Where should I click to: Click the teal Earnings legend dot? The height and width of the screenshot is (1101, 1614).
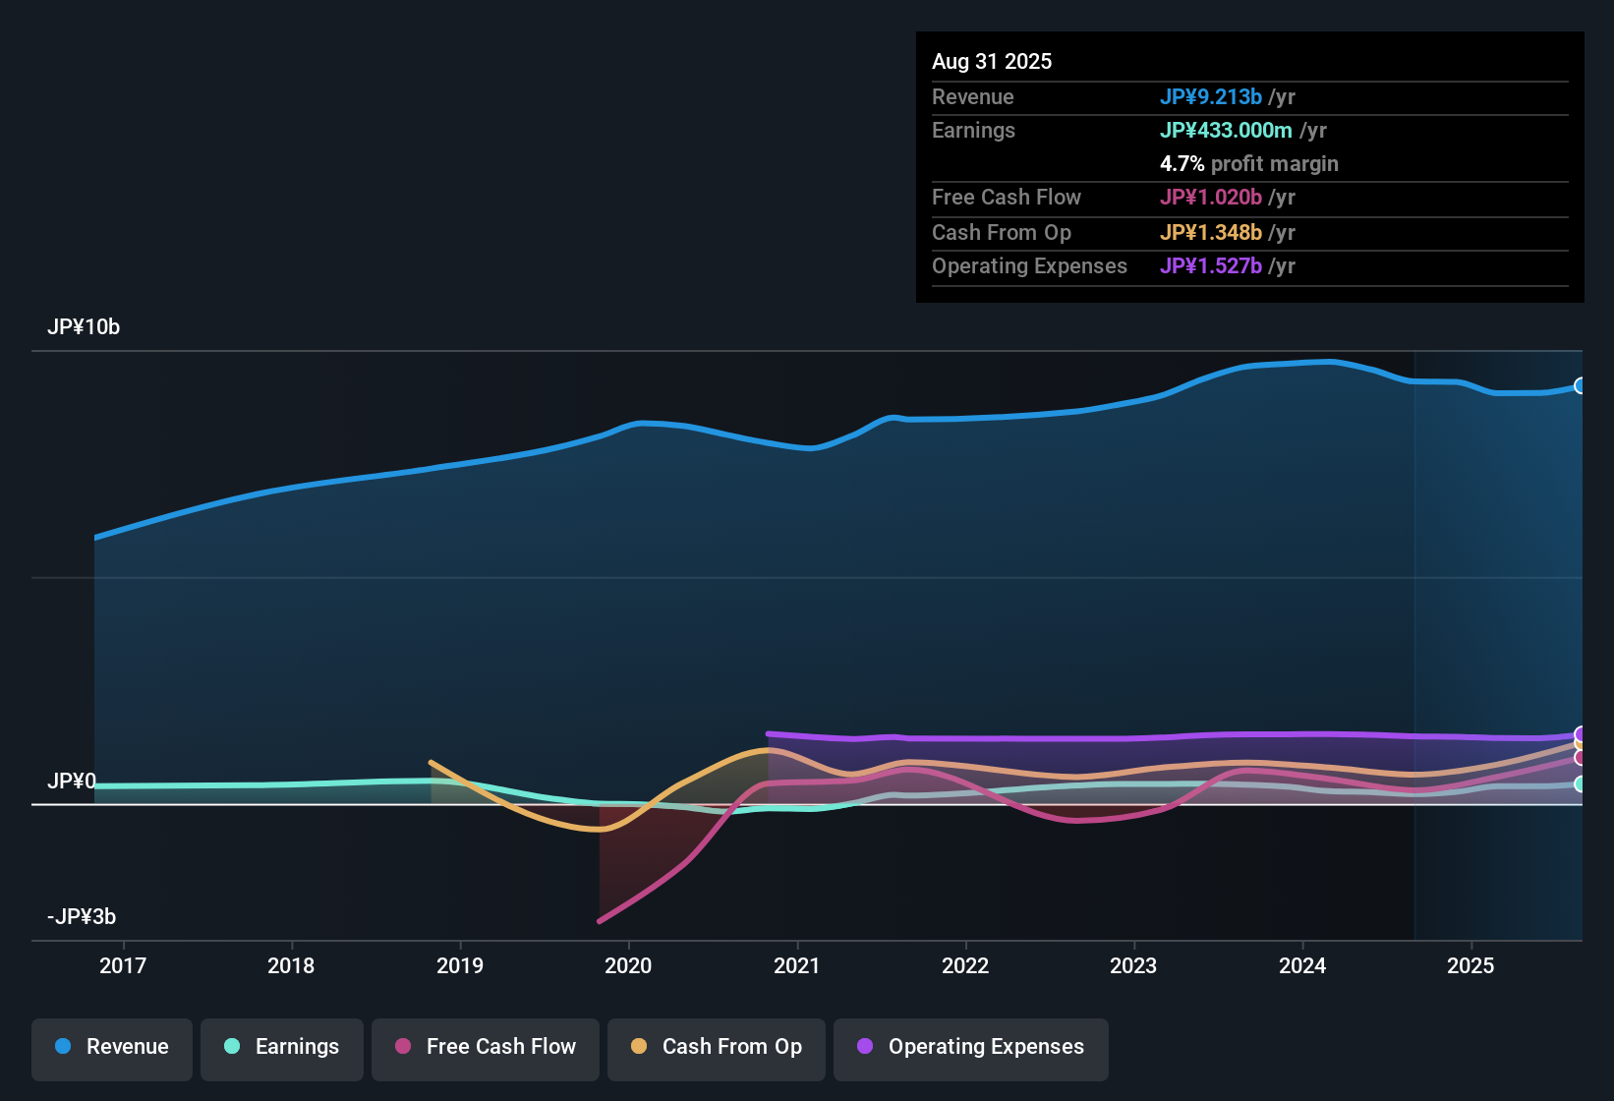(x=233, y=1047)
